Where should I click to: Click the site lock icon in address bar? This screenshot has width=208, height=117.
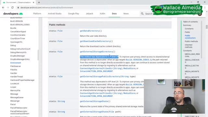coord(18,7)
